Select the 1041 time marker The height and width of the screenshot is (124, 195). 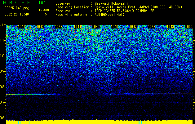(x=21, y=27)
